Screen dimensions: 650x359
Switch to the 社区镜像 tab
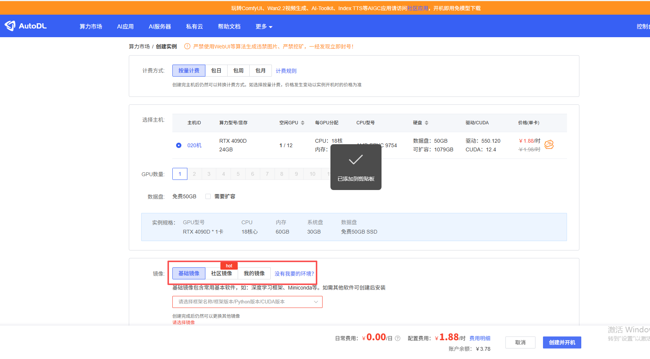[x=222, y=273]
